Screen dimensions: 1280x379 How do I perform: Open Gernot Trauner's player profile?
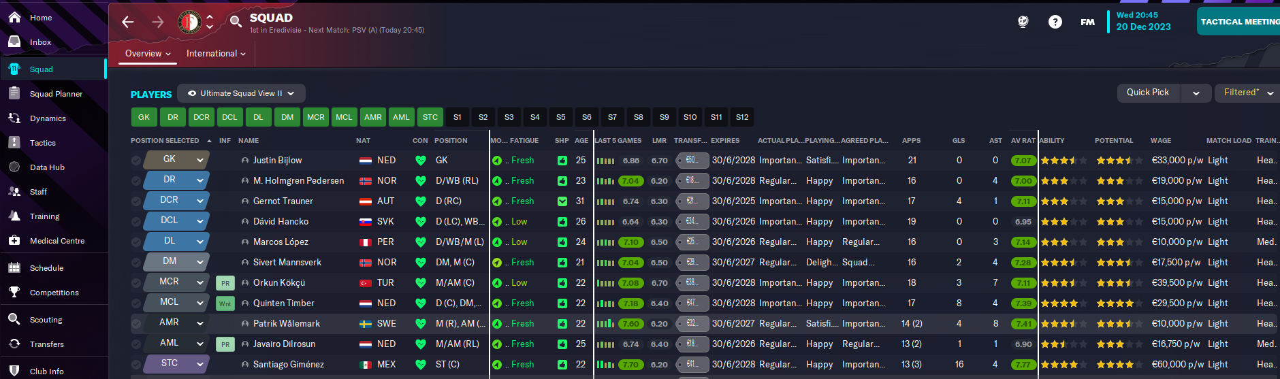[283, 201]
